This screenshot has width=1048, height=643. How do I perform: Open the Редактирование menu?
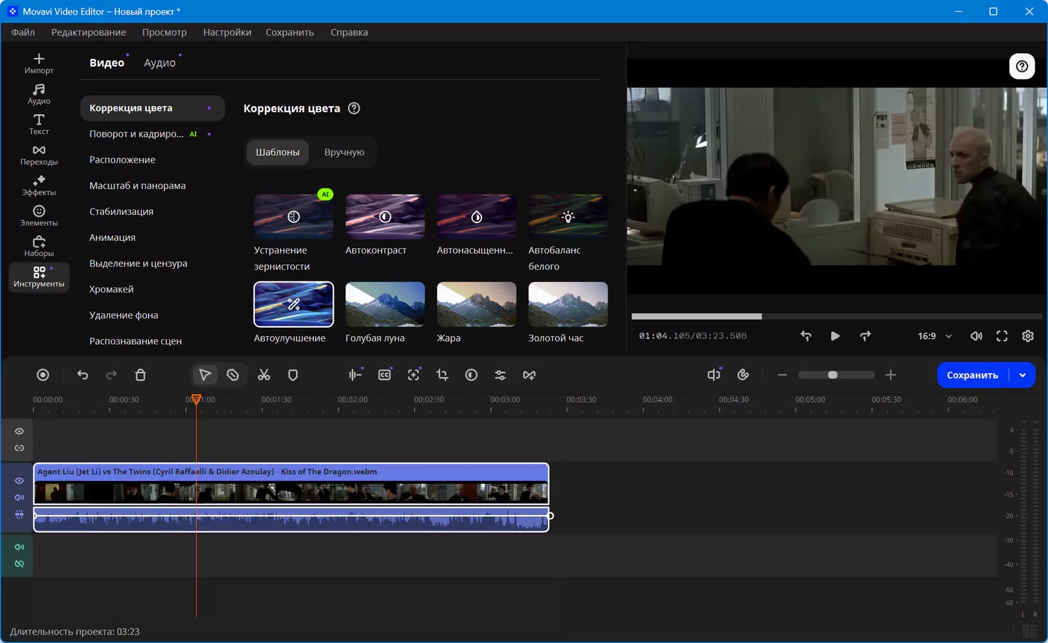(x=88, y=32)
